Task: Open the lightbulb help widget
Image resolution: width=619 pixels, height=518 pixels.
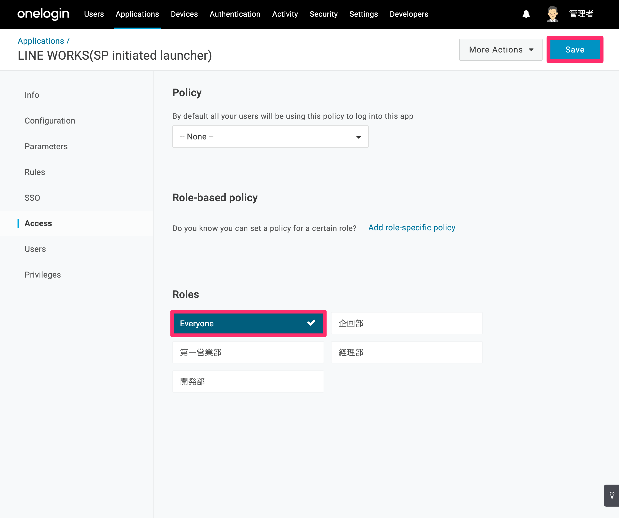Action: (x=612, y=495)
